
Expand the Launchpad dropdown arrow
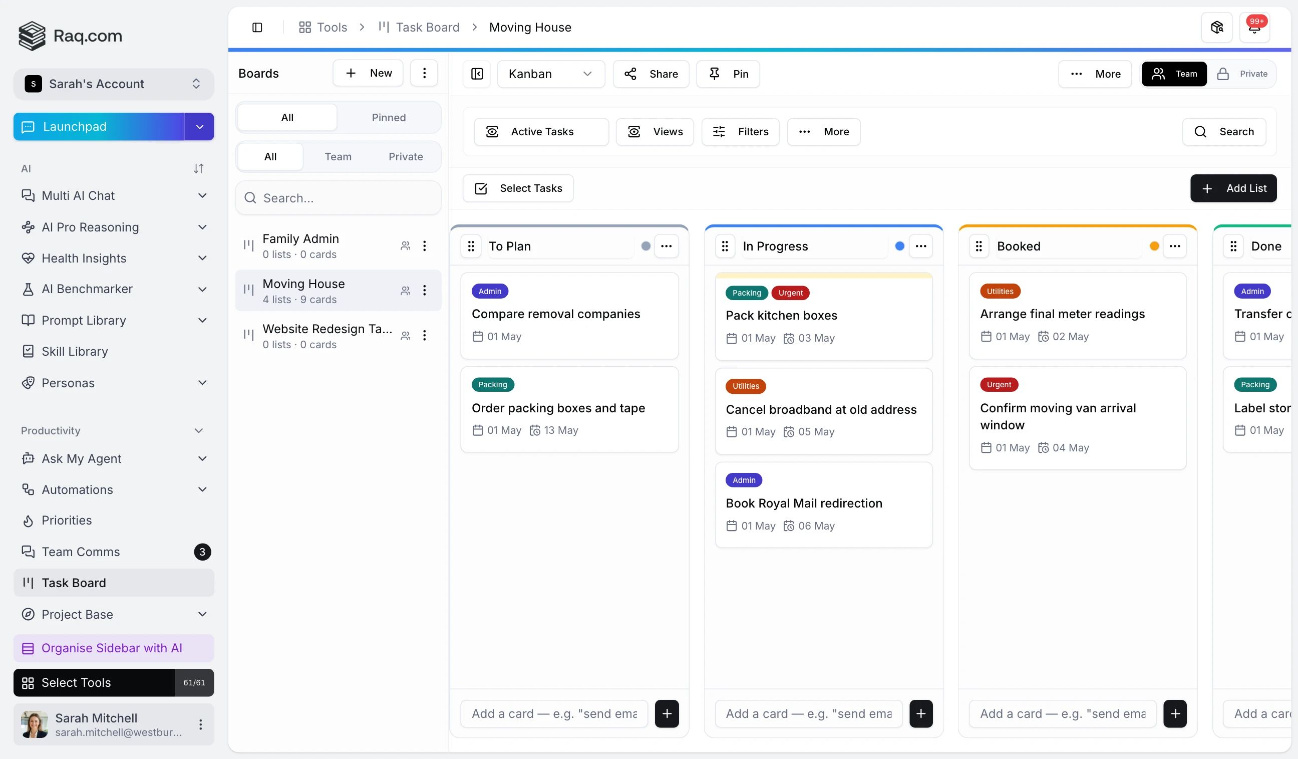point(199,127)
